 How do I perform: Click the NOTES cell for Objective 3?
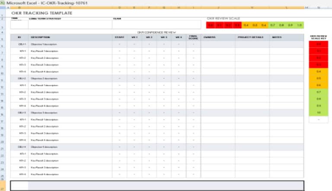[x=287, y=113]
